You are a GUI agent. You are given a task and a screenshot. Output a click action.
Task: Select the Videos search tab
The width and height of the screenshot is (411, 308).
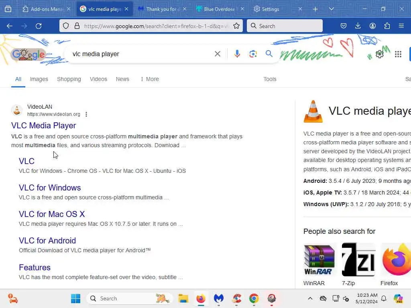click(98, 79)
